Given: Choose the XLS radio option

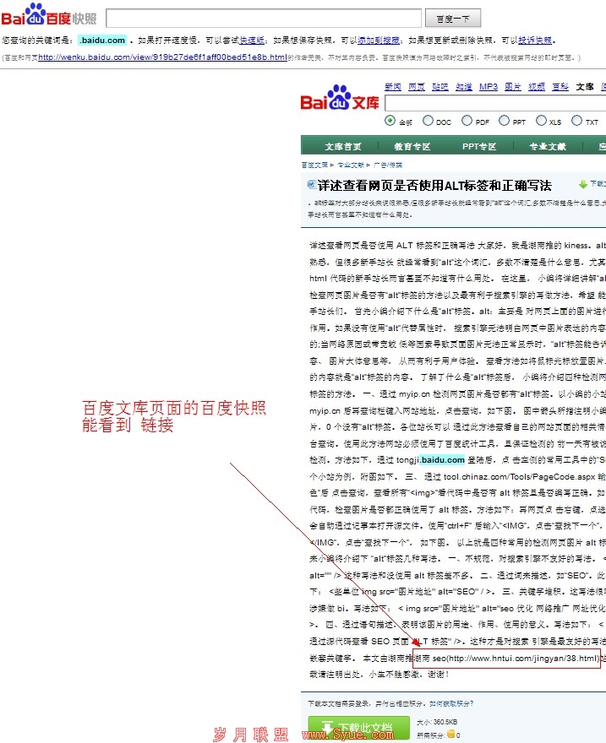Looking at the screenshot, I should pyautogui.click(x=542, y=121).
